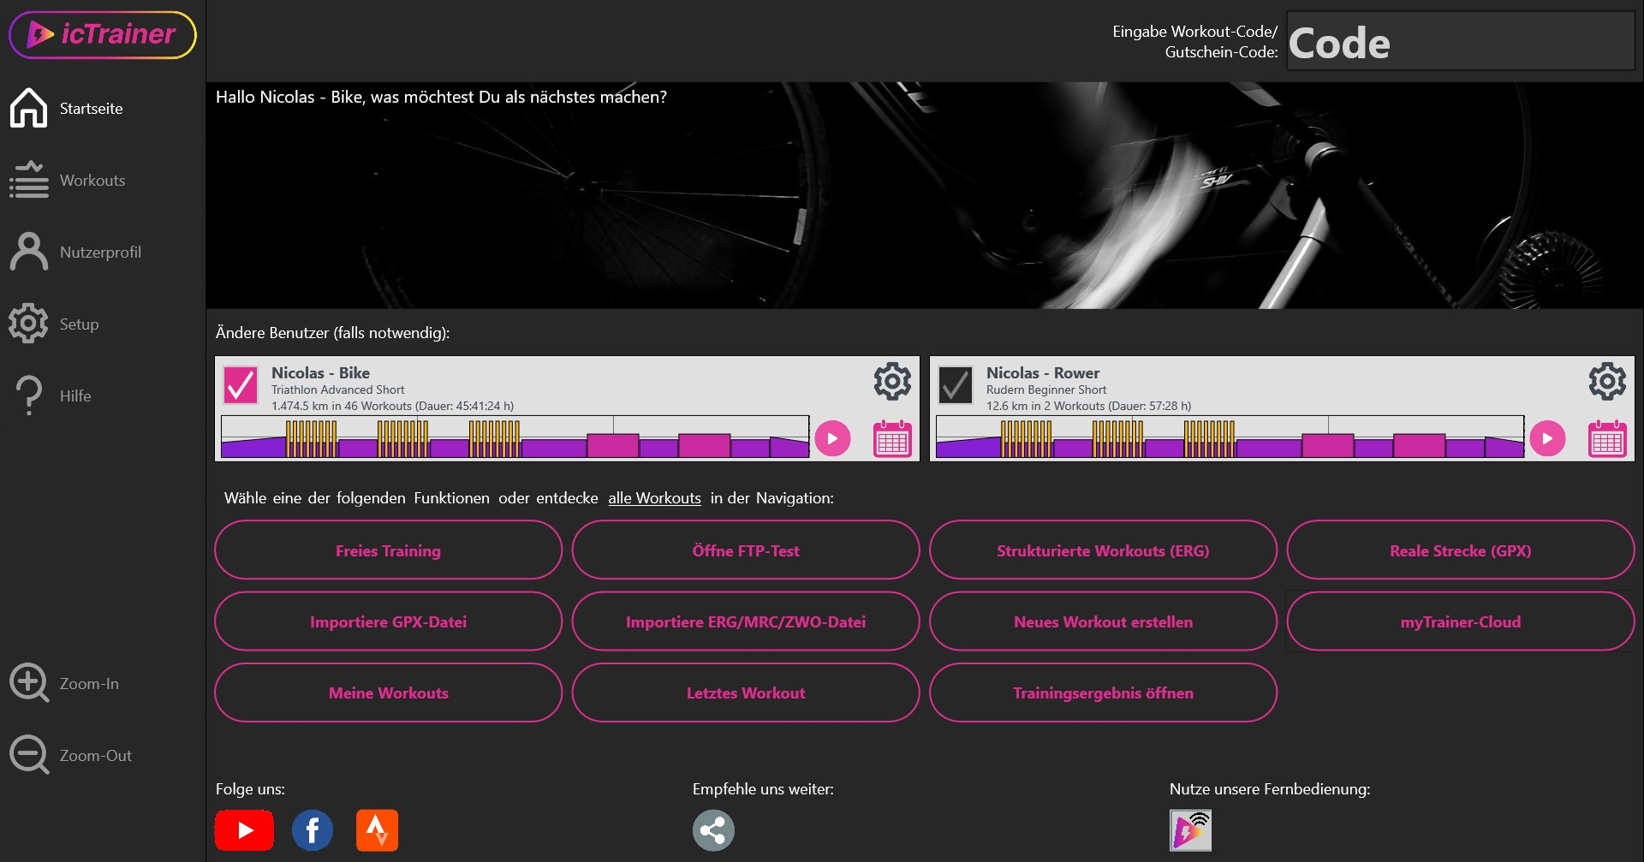Open Meine Workouts button
Screen dimensions: 1644x862
(x=388, y=693)
